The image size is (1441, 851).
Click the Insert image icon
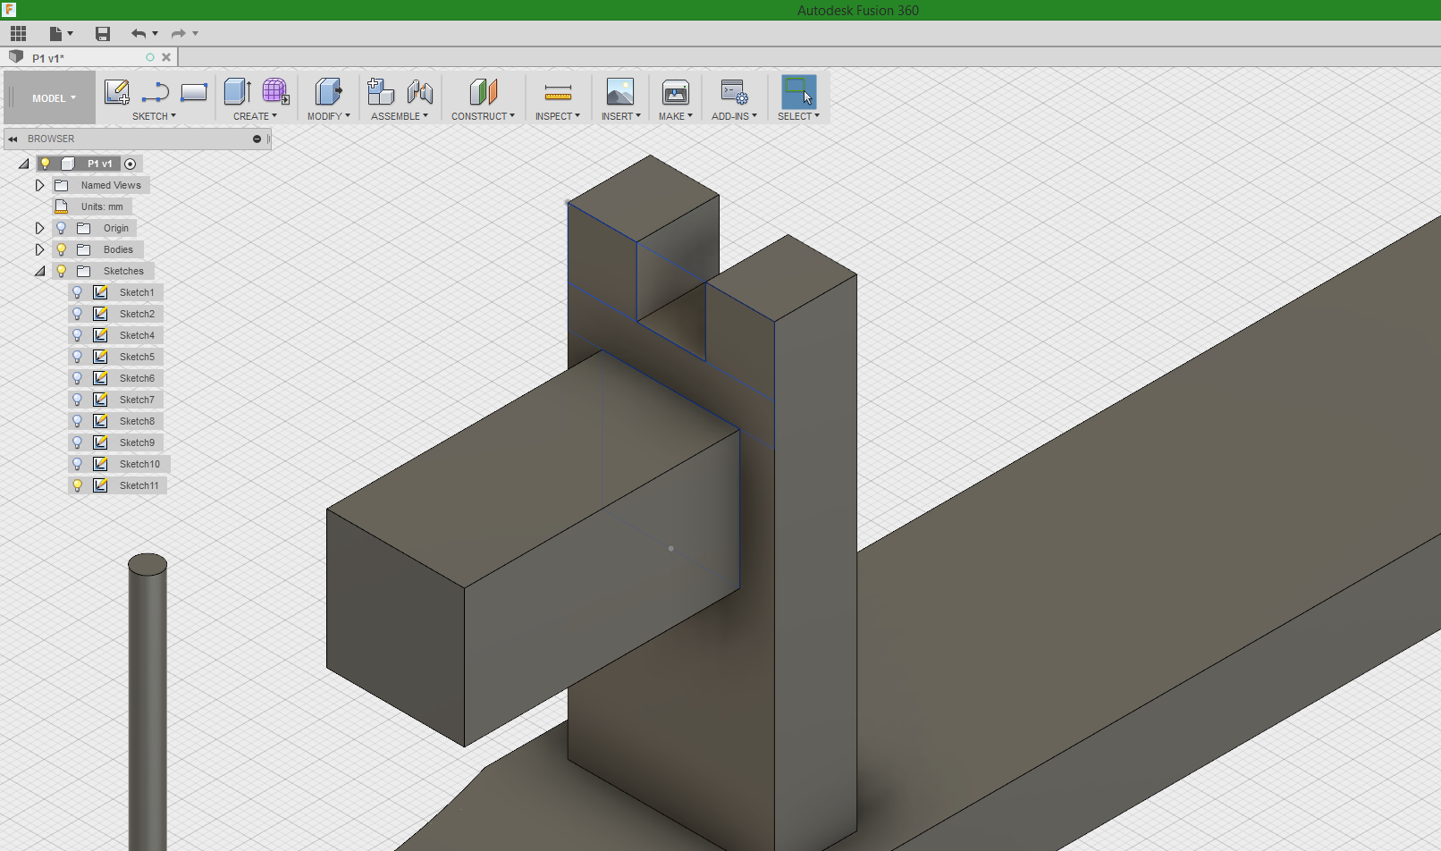(x=620, y=92)
